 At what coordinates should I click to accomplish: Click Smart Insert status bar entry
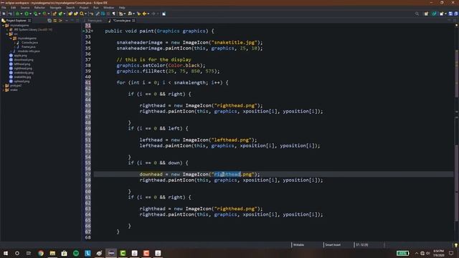coord(333,245)
